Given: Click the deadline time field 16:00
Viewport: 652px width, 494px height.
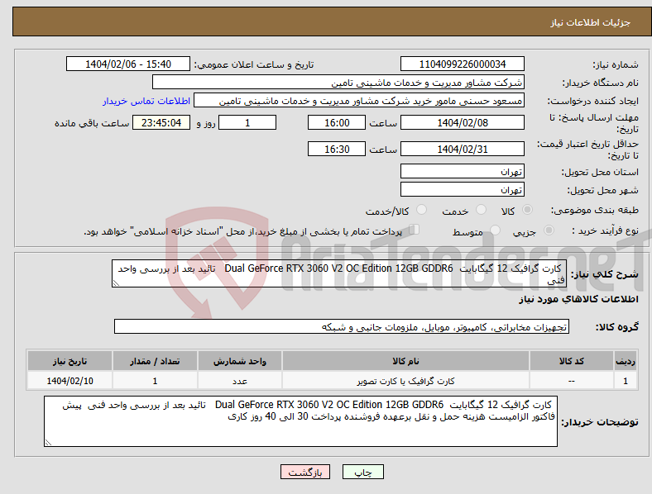Looking at the screenshot, I should click(x=337, y=122).
